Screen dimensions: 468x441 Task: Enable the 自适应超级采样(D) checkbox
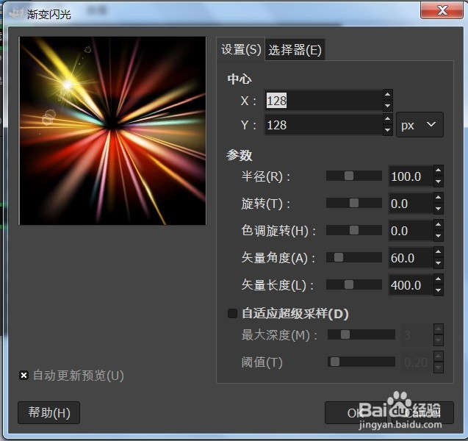point(232,314)
